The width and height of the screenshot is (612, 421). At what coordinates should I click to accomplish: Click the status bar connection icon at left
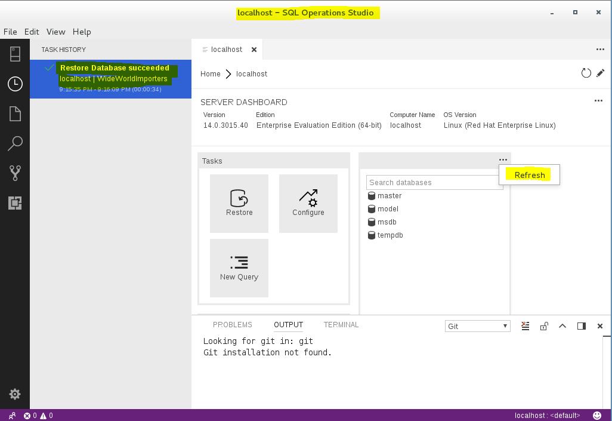pyautogui.click(x=12, y=416)
